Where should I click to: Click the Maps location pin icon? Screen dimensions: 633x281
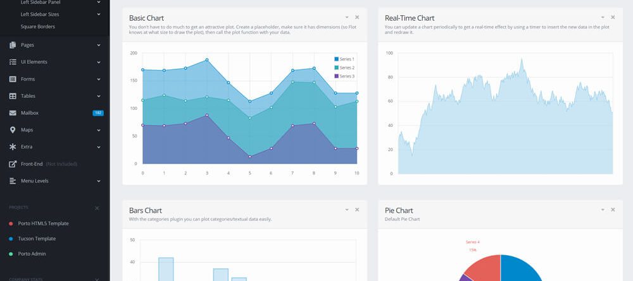[x=13, y=130]
